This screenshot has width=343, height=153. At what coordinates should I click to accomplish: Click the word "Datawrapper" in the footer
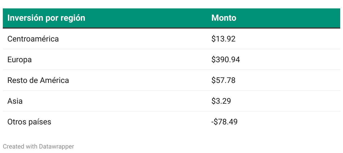point(57,146)
